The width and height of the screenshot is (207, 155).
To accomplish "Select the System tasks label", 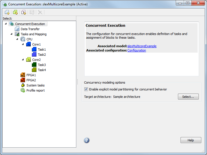I will click(35, 85).
